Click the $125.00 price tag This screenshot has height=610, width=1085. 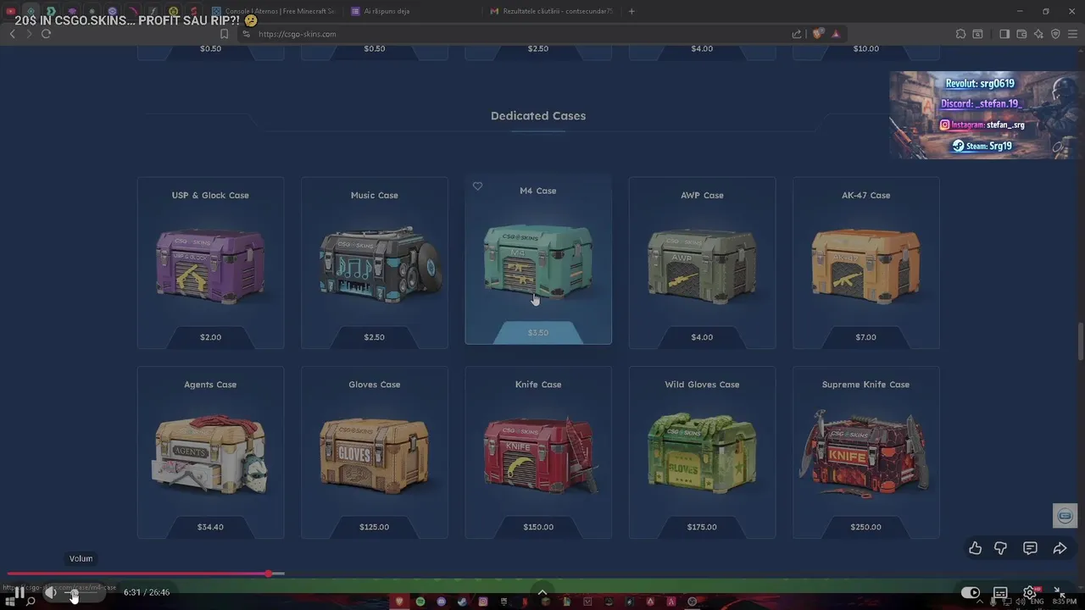pos(374,527)
